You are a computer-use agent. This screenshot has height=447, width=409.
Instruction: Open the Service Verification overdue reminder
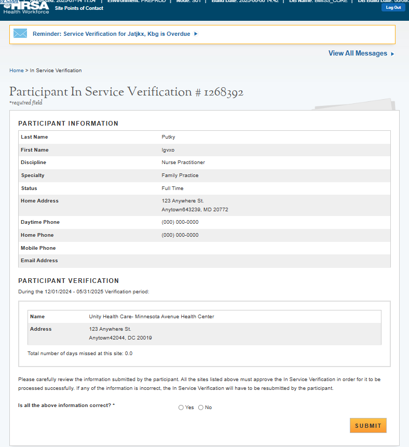[111, 34]
